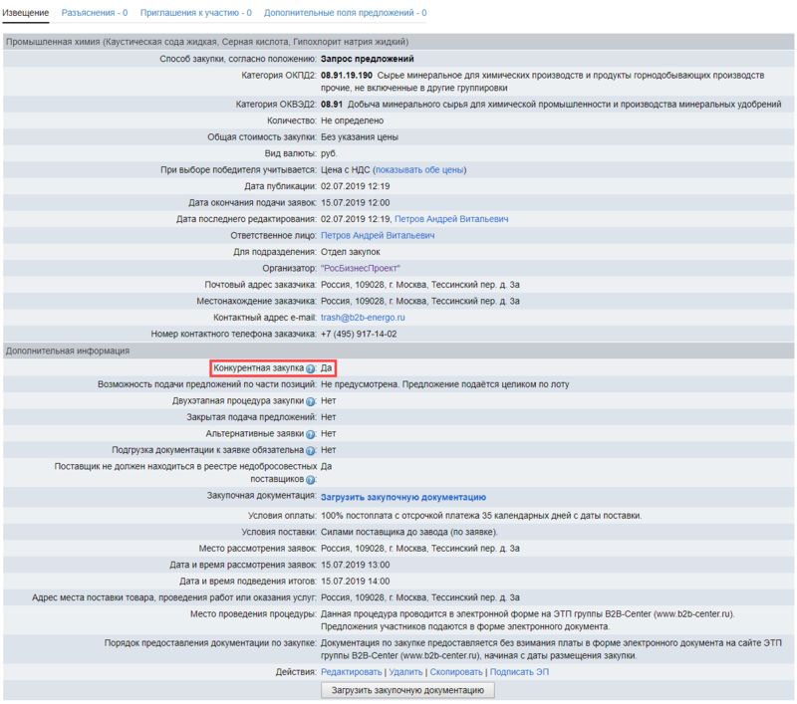Open Петров Андрей Витальевич in the Ответственное лицо row
797x704 pixels.
378,235
